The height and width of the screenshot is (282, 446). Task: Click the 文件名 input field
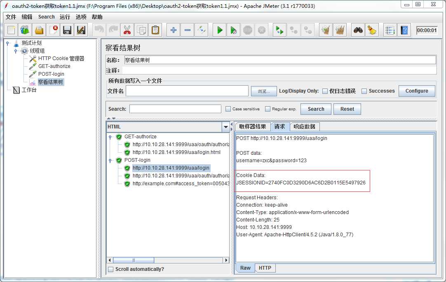187,91
